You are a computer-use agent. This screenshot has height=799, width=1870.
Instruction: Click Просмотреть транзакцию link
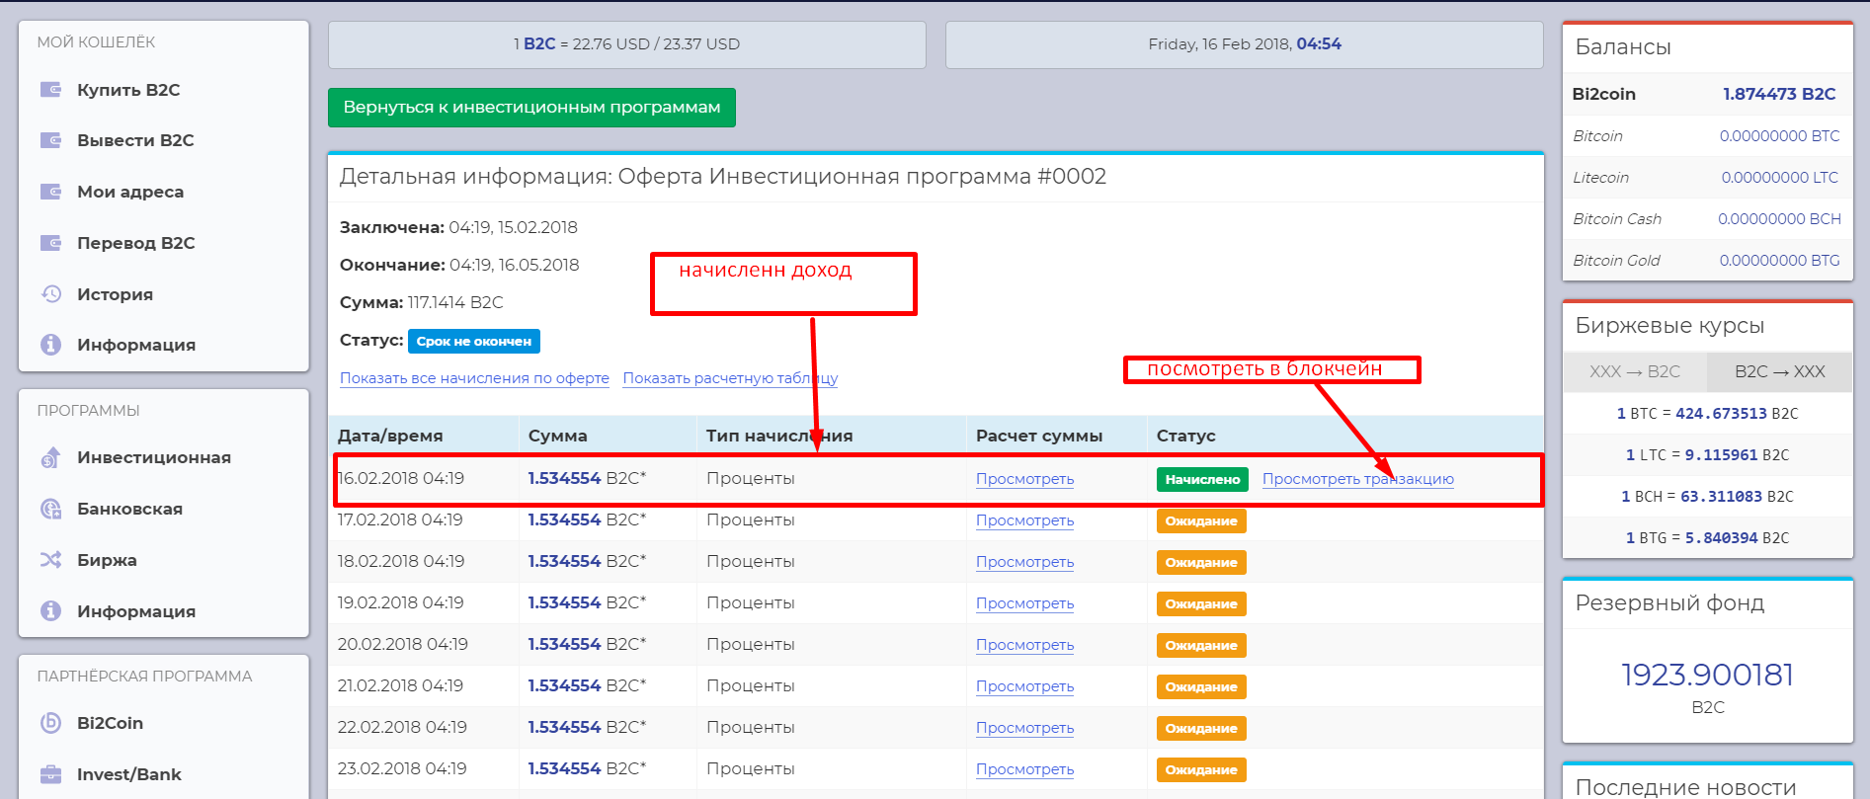pyautogui.click(x=1358, y=479)
